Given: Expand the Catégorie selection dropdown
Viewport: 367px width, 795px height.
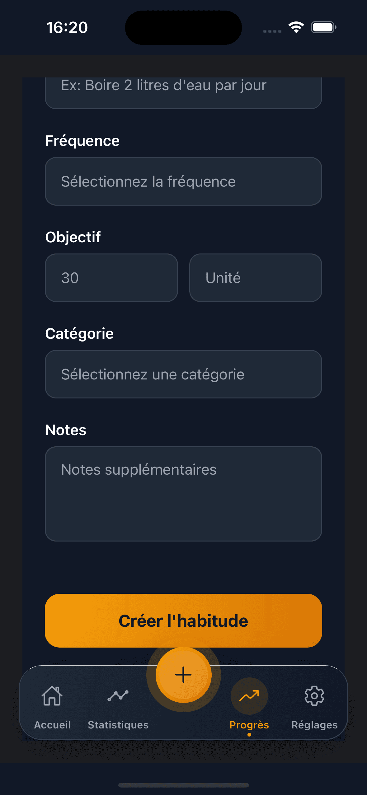Looking at the screenshot, I should coord(183,374).
